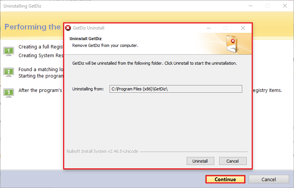Image resolution: width=294 pixels, height=188 pixels.
Task: Minimize the GetDiz Uninstall dialog
Action: click(209, 28)
